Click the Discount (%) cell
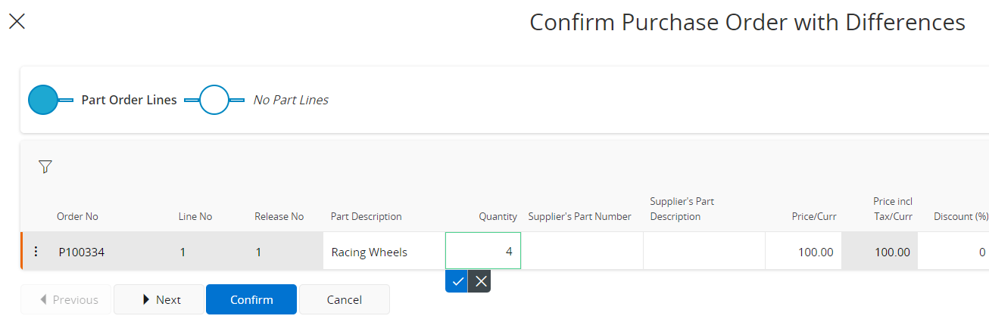989x319 pixels. click(x=954, y=252)
